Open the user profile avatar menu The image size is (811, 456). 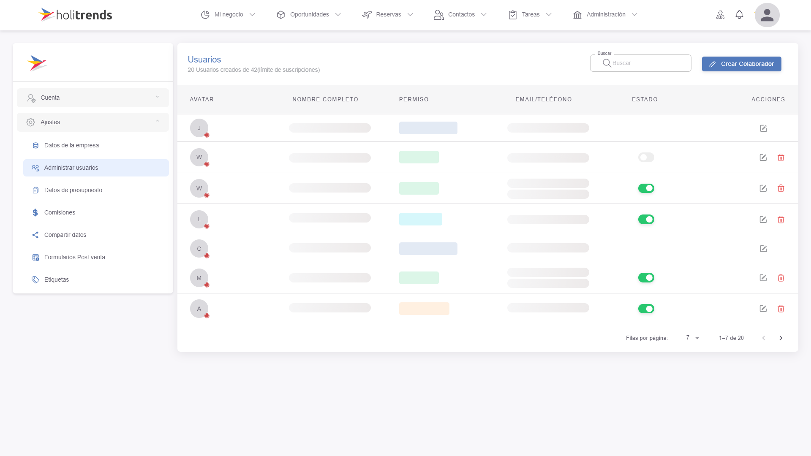pos(767,15)
